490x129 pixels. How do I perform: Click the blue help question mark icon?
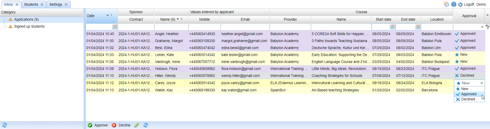(454, 4)
